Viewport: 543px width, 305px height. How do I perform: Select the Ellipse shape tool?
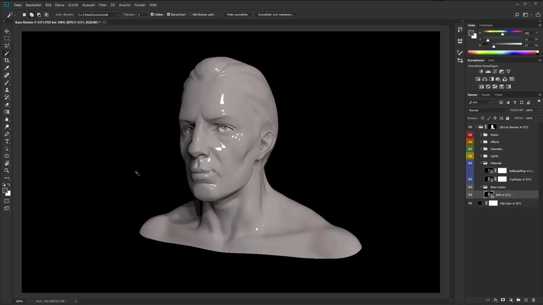(7, 156)
